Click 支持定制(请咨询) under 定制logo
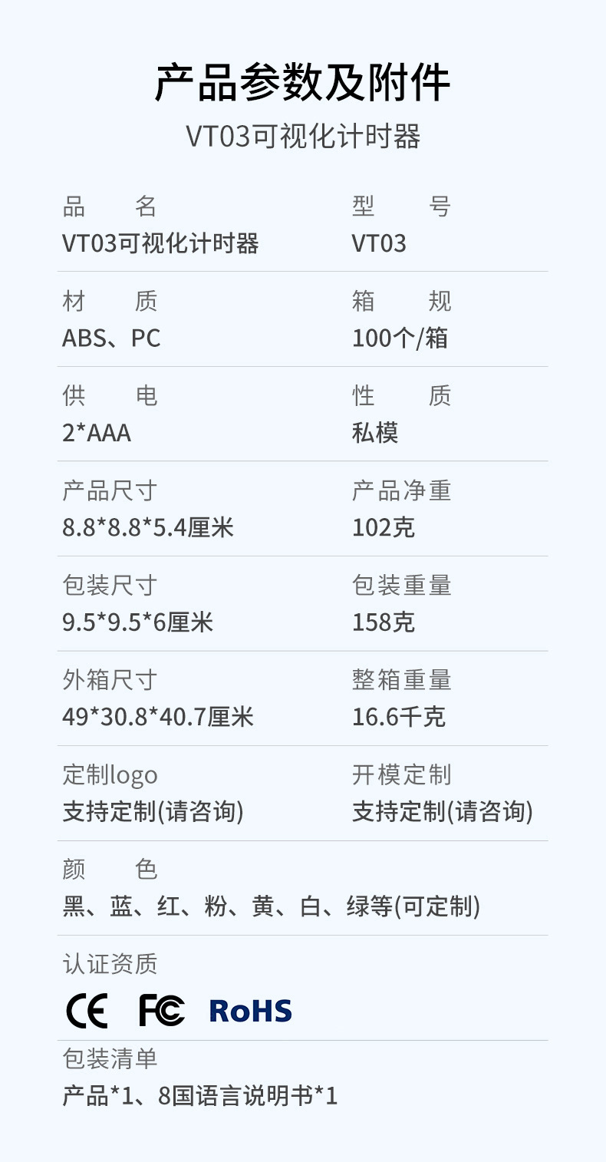The width and height of the screenshot is (606, 1162). tap(153, 812)
